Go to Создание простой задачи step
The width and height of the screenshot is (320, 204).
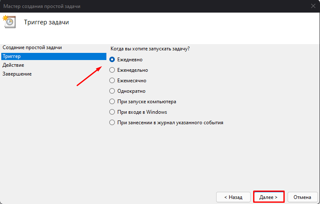click(x=32, y=48)
